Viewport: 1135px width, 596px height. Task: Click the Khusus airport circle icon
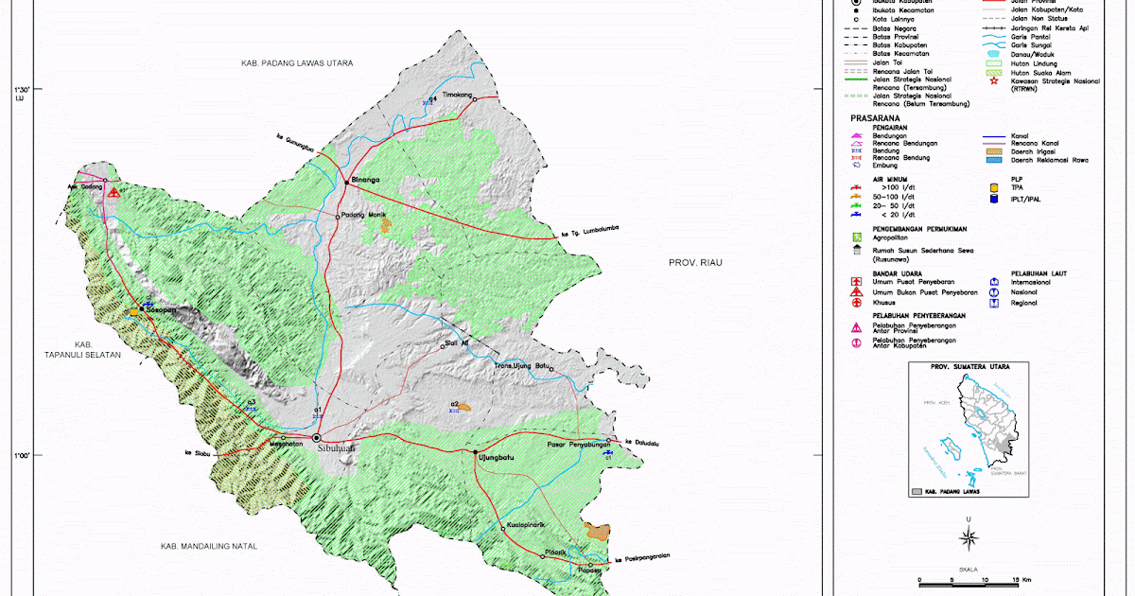click(856, 303)
